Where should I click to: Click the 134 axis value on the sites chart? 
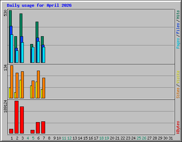5,67
